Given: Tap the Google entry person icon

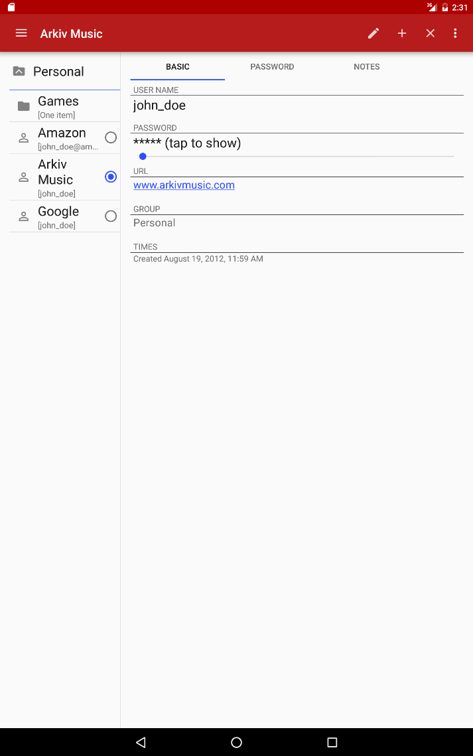Looking at the screenshot, I should point(24,216).
